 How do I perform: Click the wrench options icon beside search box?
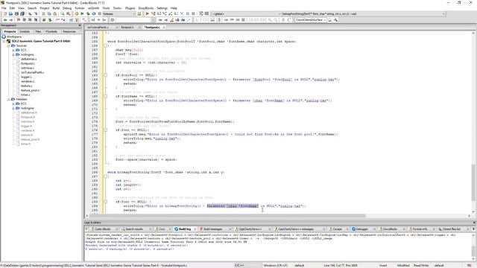pos(335,20)
